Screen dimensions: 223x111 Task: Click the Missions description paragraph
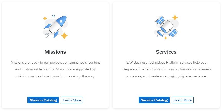(55, 69)
